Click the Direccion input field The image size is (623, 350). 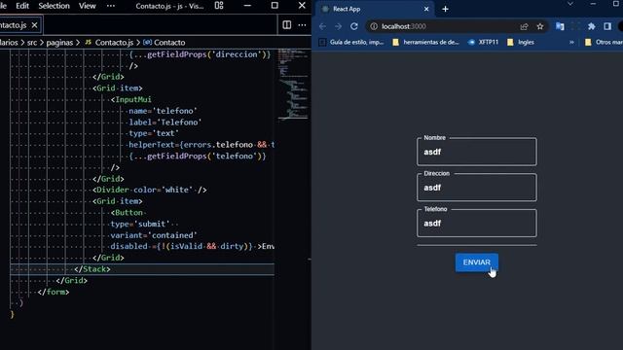(477, 188)
